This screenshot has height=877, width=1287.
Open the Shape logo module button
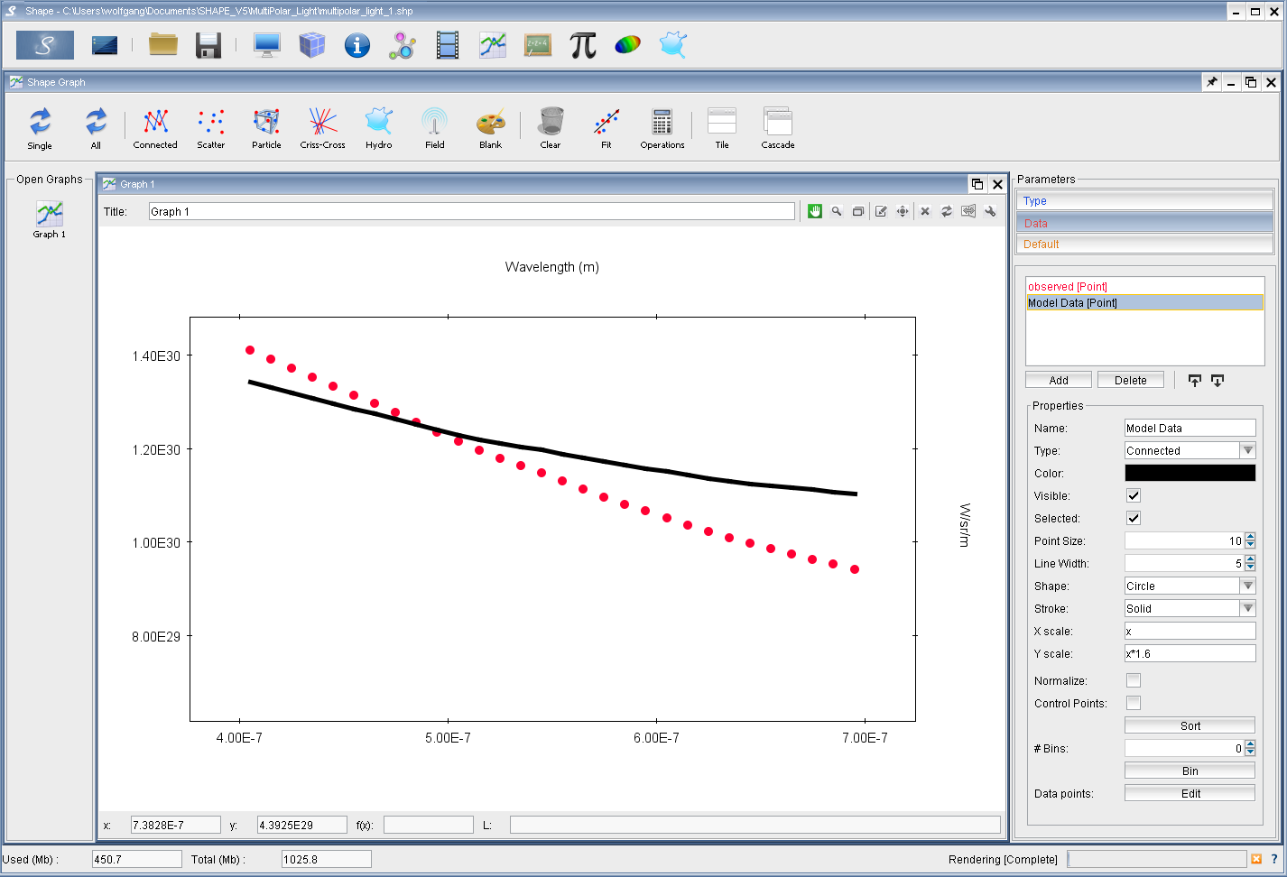[x=45, y=45]
